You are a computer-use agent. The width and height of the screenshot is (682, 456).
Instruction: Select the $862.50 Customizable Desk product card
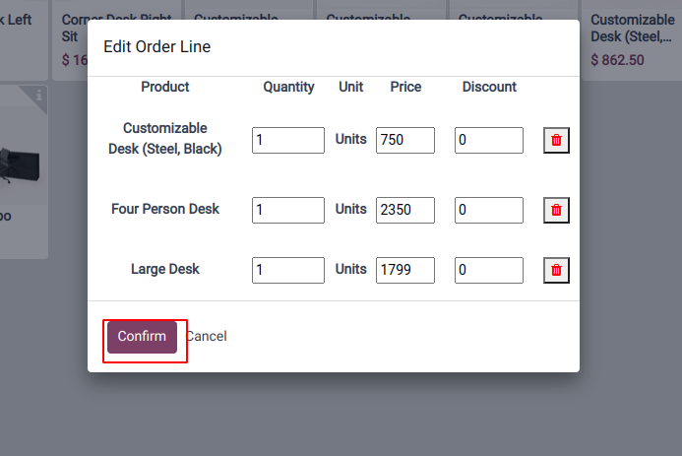coord(632,39)
